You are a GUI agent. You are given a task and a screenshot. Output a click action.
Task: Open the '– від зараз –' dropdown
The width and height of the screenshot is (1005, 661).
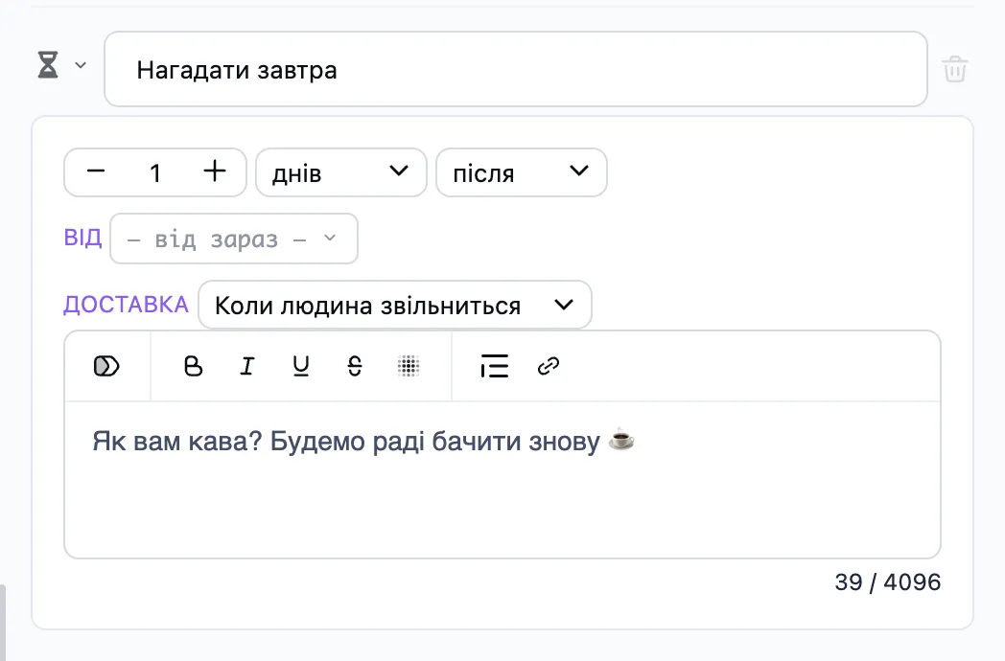coord(234,239)
